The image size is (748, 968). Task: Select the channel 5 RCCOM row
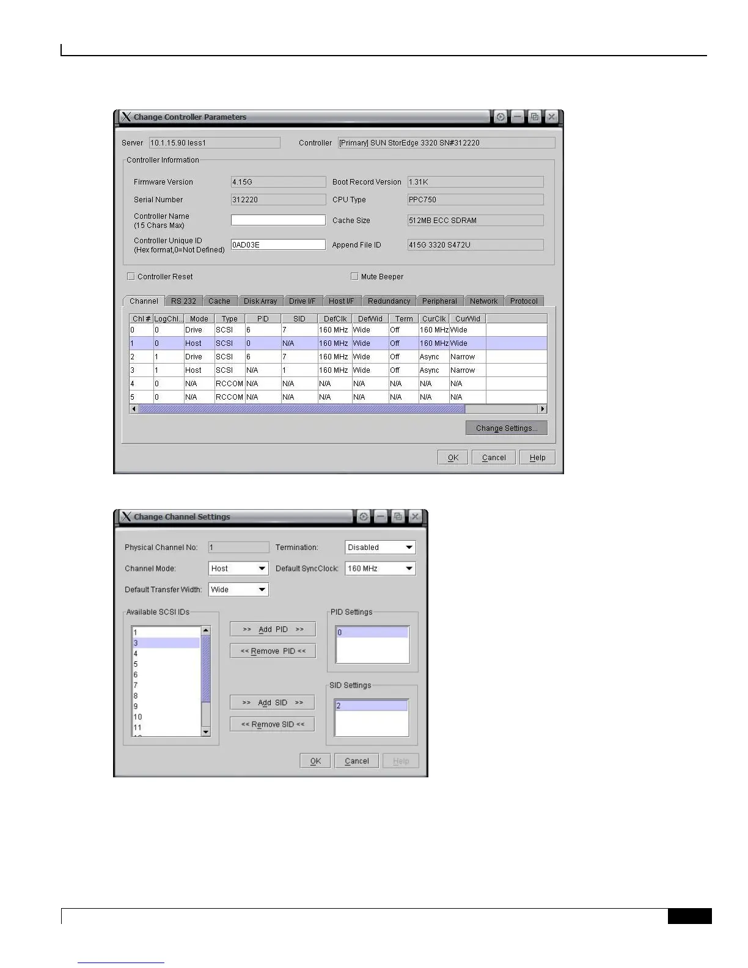(x=338, y=397)
